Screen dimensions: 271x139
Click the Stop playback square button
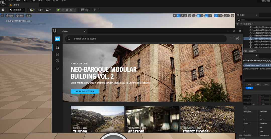(x=67, y=10)
